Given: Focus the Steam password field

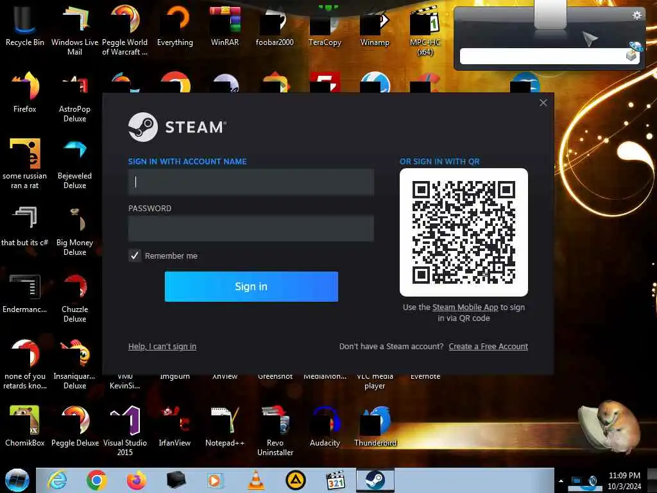Looking at the screenshot, I should (x=251, y=229).
